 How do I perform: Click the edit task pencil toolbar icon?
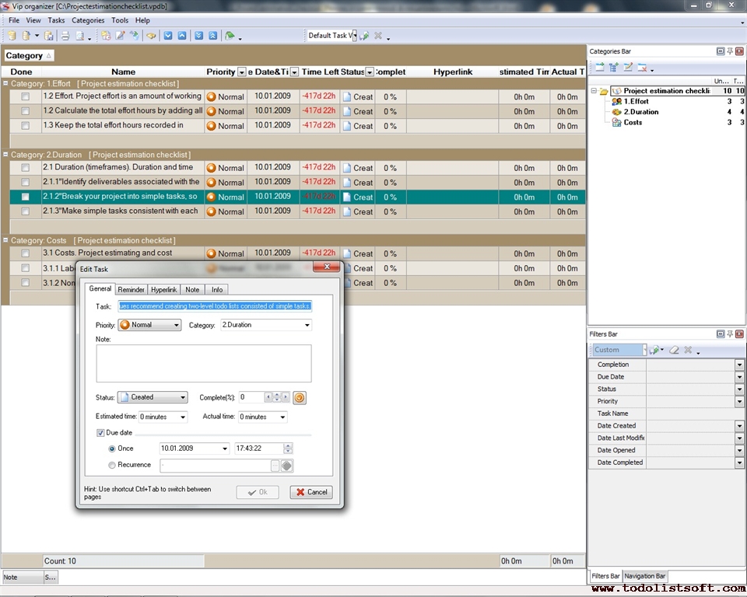[120, 36]
